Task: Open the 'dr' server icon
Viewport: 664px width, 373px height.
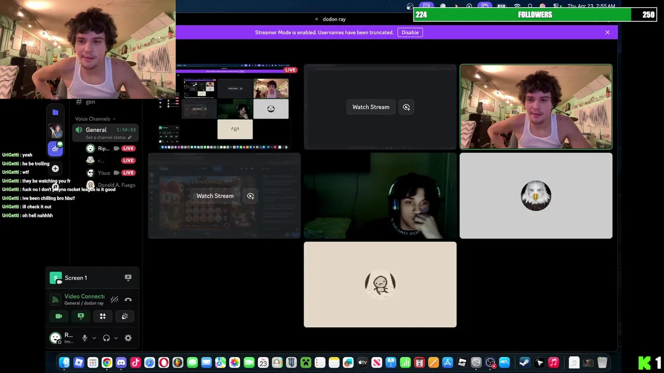Action: coord(56,149)
